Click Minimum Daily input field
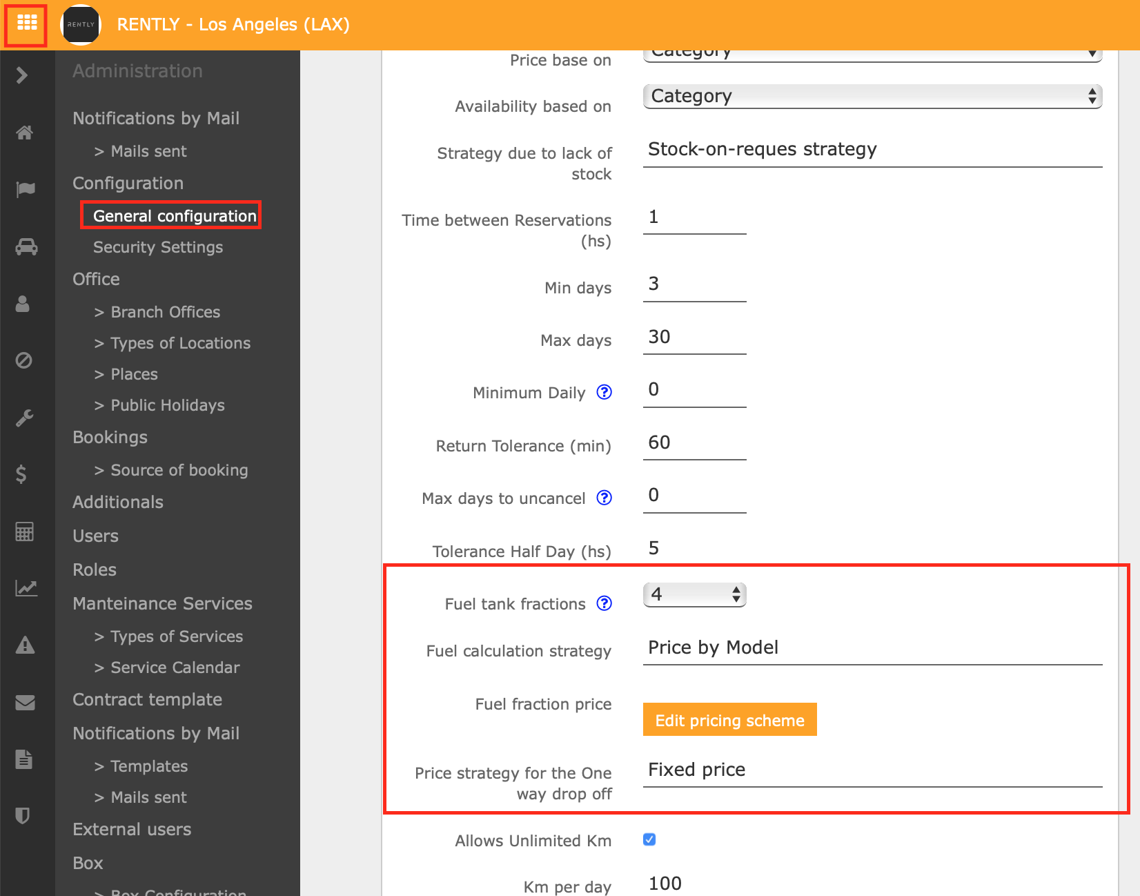Viewport: 1140px width, 896px height. [695, 391]
